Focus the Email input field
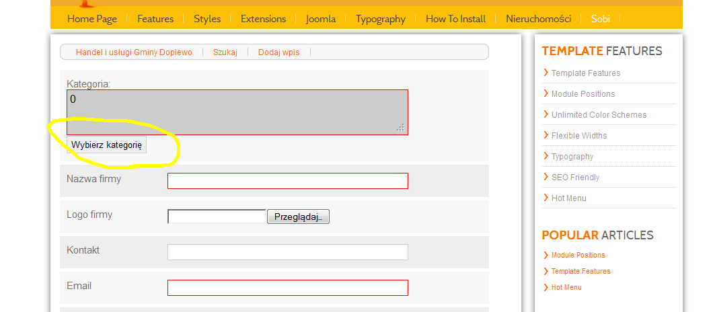The width and height of the screenshot is (715, 312). 288,288
